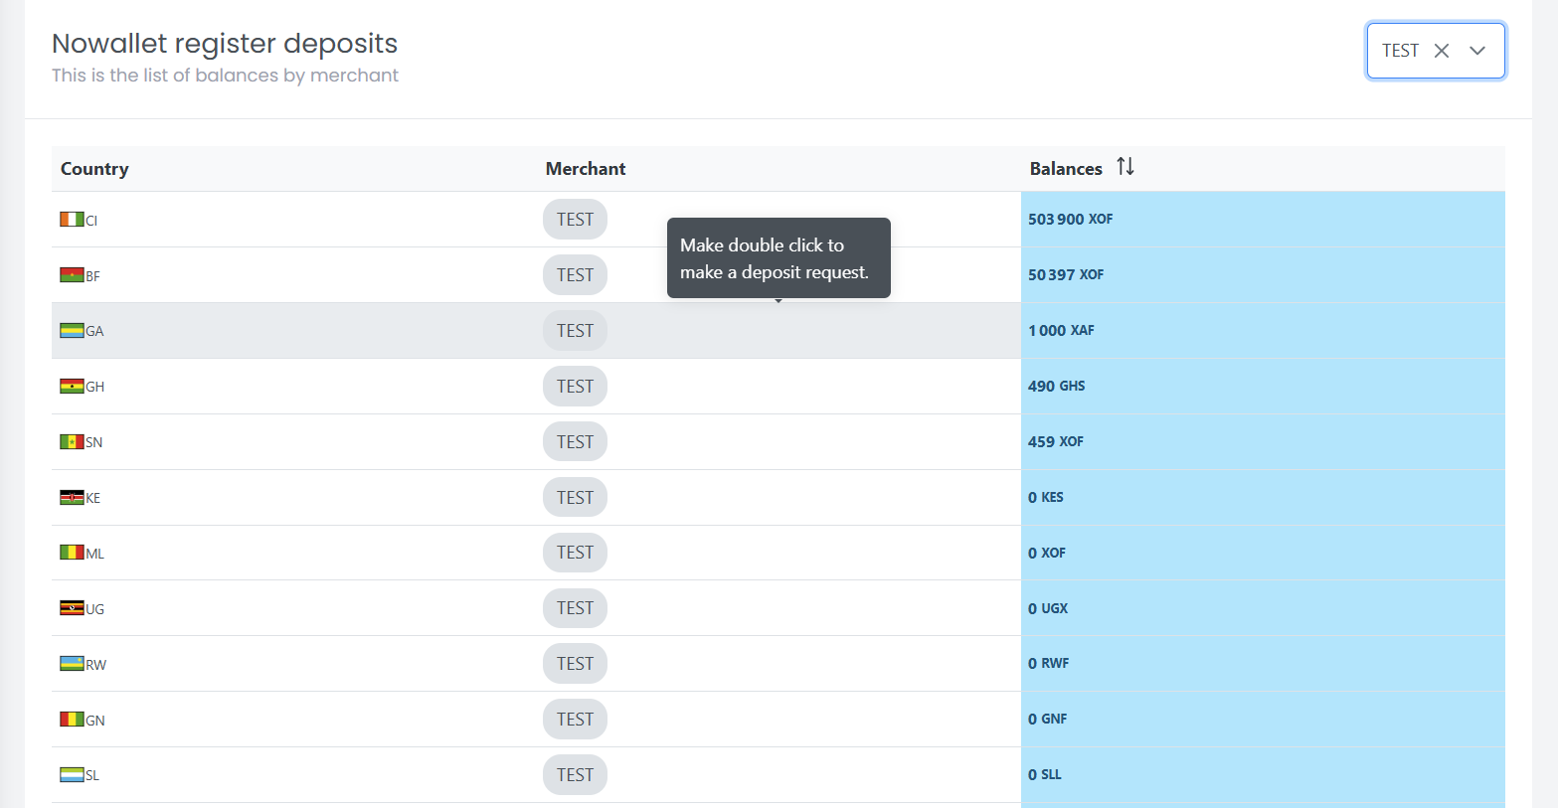Select the Kenya flag icon
Screen dimensions: 1558x808
pos(72,498)
